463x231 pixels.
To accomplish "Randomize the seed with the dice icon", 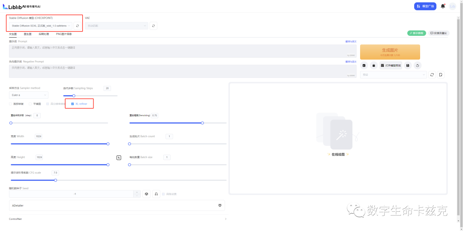I will 147,194.
